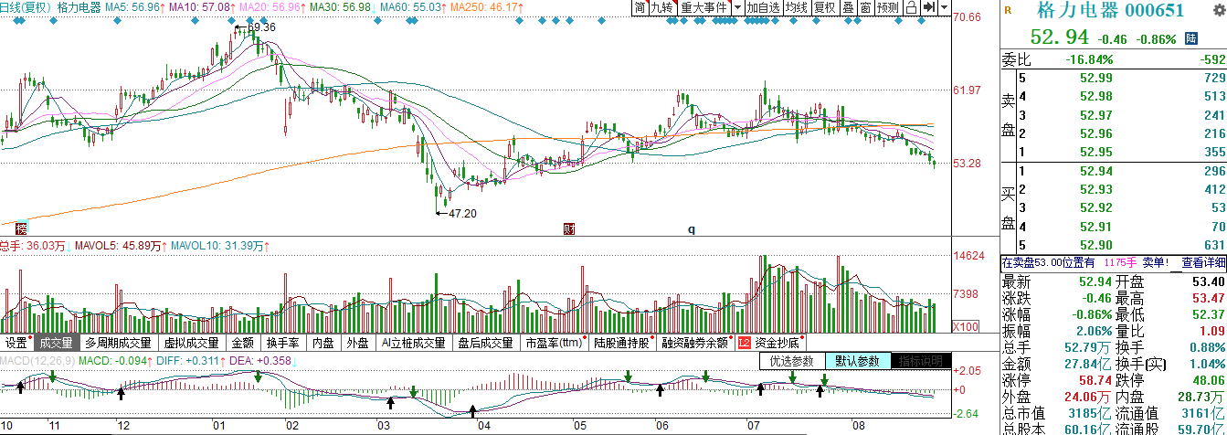Open the 换手率 indicator tab
Image resolution: width=1227 pixels, height=435 pixels.
tap(283, 344)
